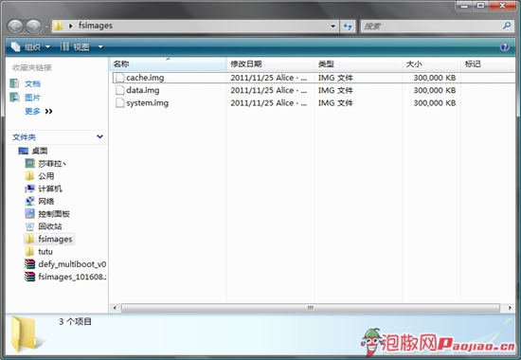This screenshot has height=360, width=521.
Task: Select the system.img file name
Action: [148, 103]
